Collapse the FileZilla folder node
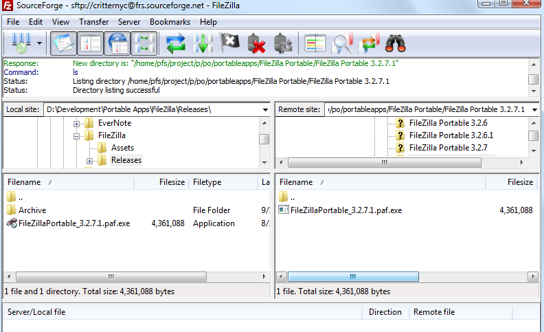The width and height of the screenshot is (544, 332). pyautogui.click(x=76, y=136)
